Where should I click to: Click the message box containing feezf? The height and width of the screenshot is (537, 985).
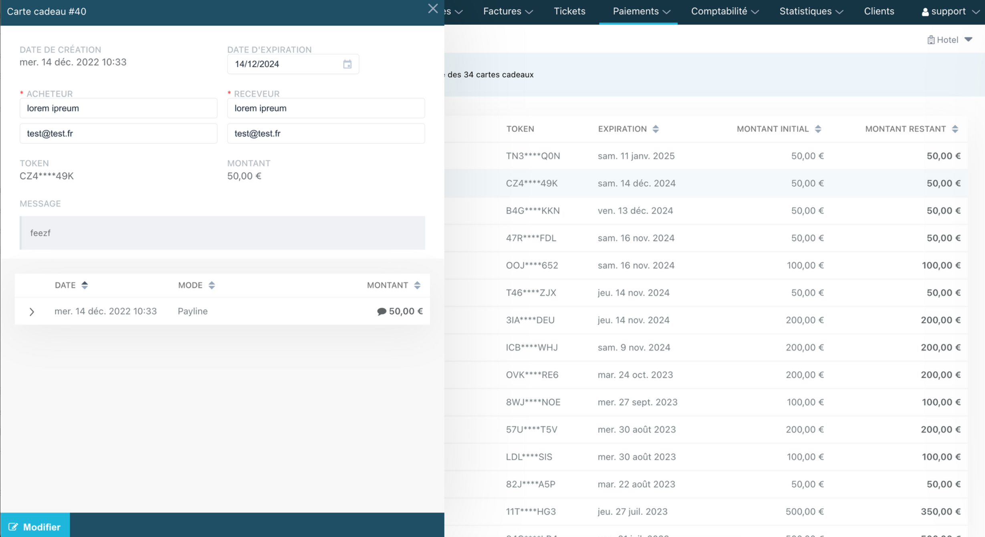click(222, 233)
